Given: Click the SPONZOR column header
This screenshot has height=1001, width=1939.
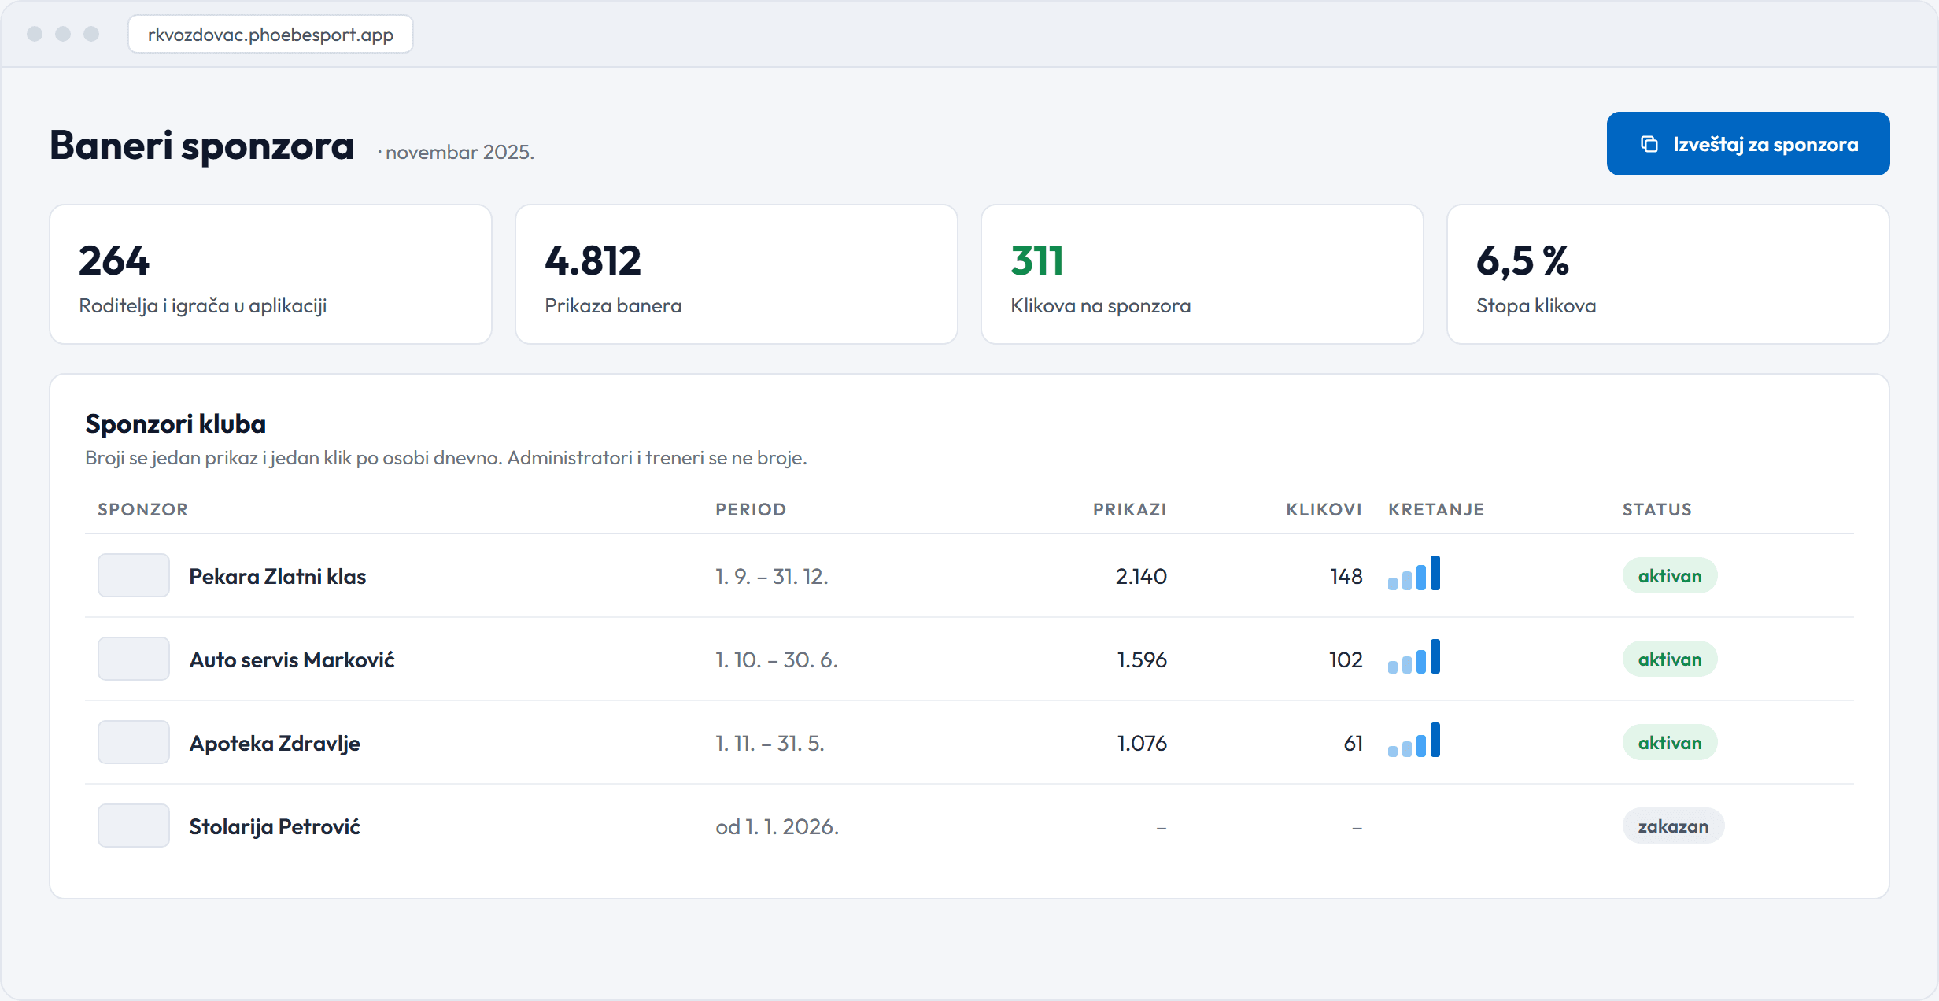Looking at the screenshot, I should [x=143, y=509].
